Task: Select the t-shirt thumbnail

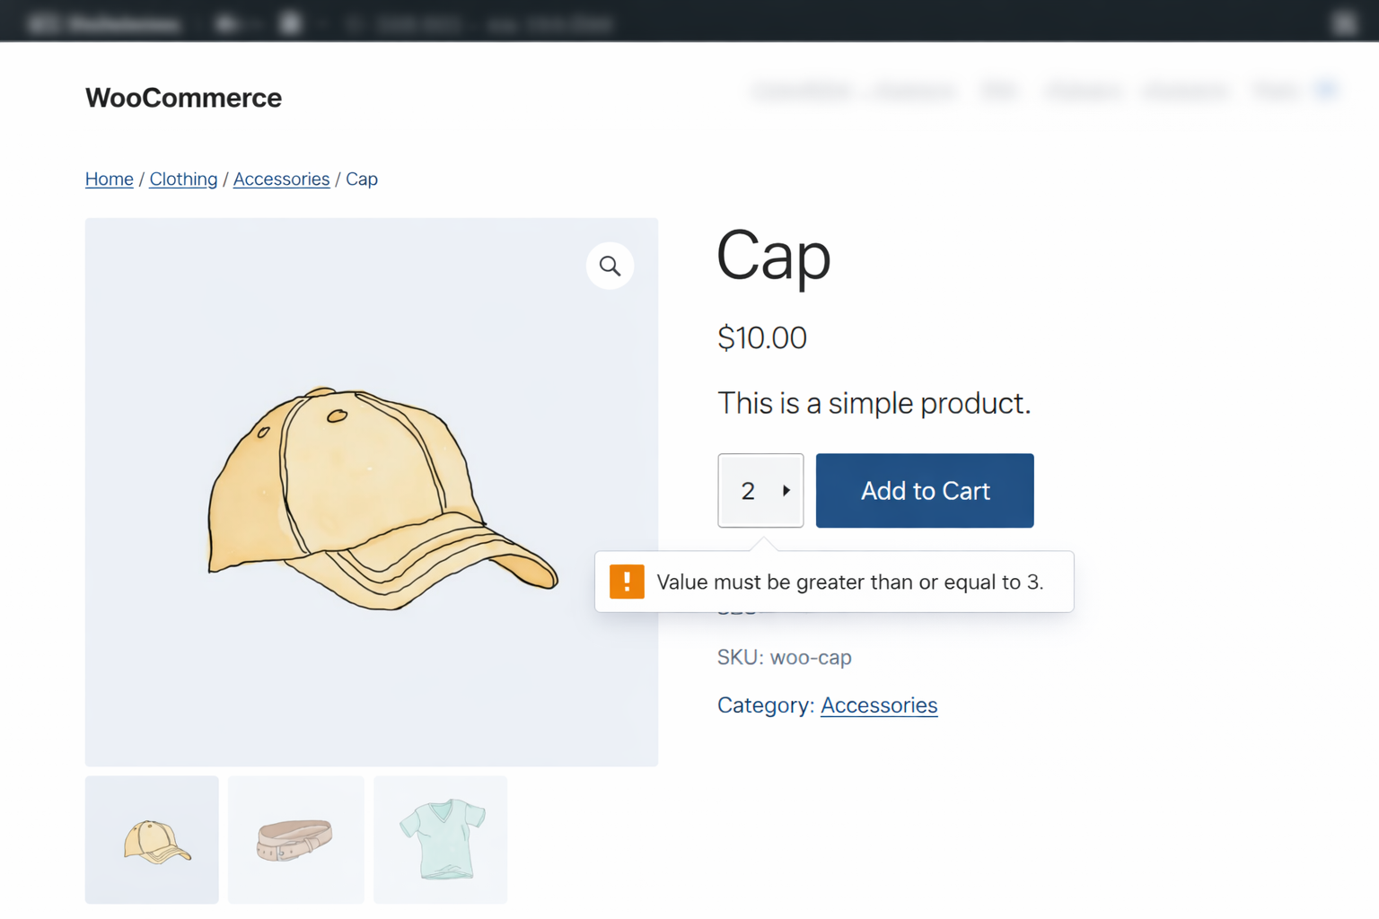Action: tap(440, 839)
